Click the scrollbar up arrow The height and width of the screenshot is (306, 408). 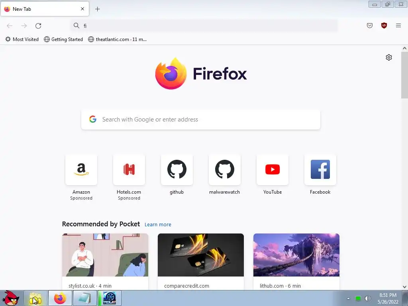[404, 48]
